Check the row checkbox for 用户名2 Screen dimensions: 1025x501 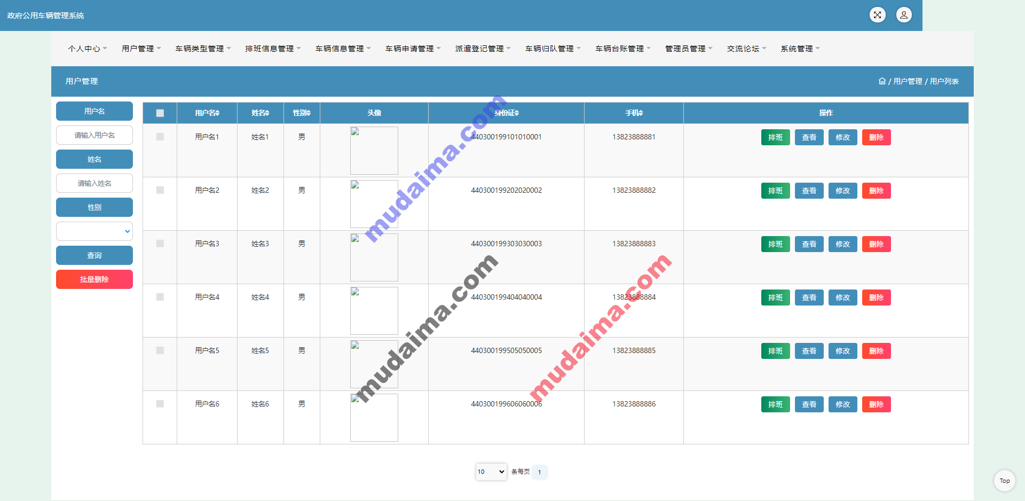point(160,190)
